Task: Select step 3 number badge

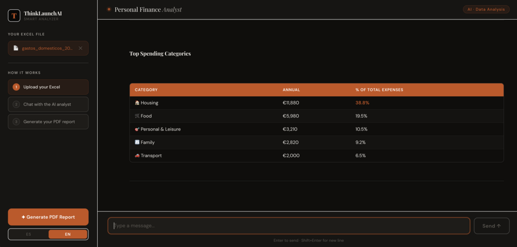Action: (16, 121)
